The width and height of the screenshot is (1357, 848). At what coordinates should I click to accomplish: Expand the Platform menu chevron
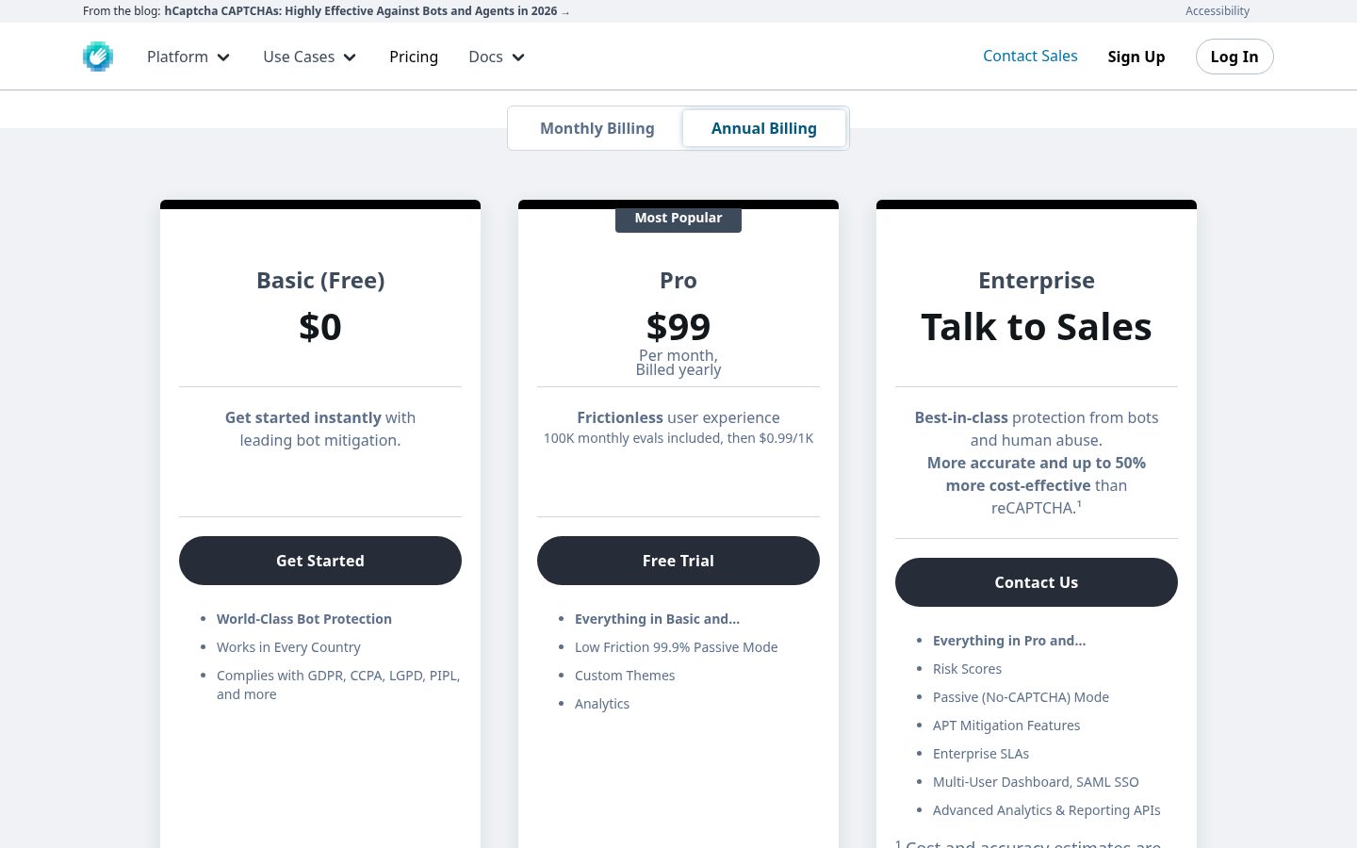coord(224,57)
